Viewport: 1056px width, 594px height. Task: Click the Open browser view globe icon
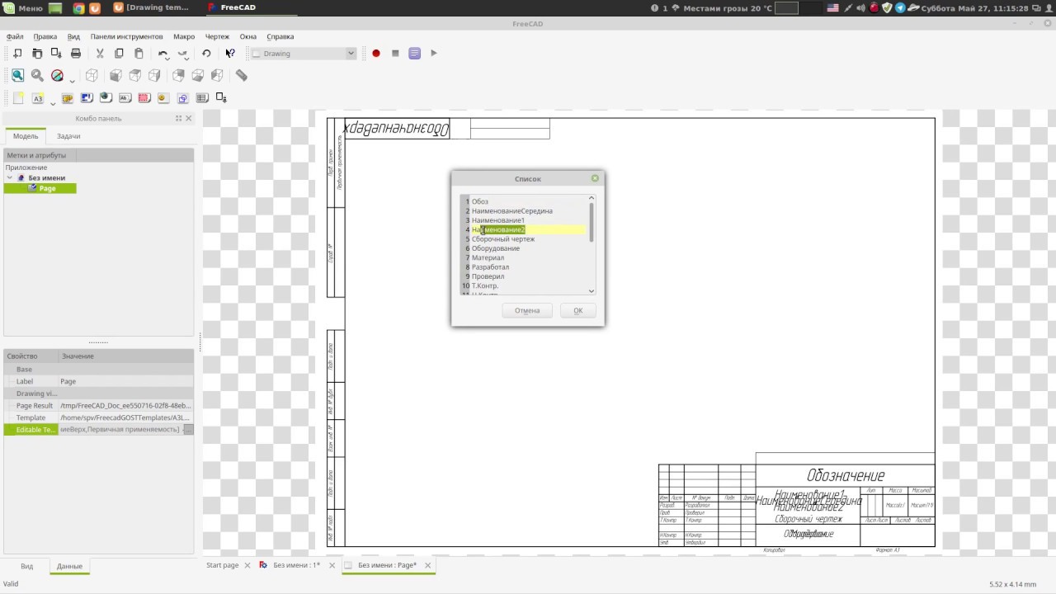(106, 97)
